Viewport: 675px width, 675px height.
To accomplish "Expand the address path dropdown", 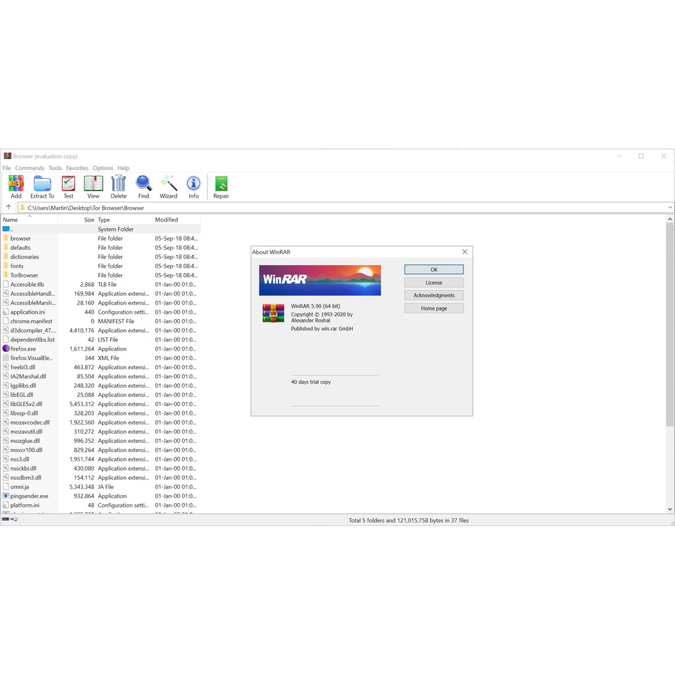I will [670, 208].
